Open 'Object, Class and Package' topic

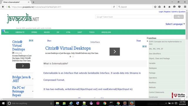159,58
